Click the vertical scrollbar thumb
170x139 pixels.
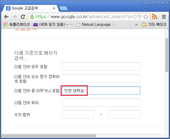coord(167,55)
